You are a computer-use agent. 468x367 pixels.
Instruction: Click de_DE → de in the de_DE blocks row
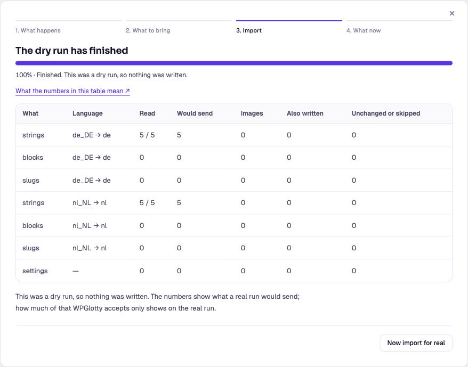[92, 158]
